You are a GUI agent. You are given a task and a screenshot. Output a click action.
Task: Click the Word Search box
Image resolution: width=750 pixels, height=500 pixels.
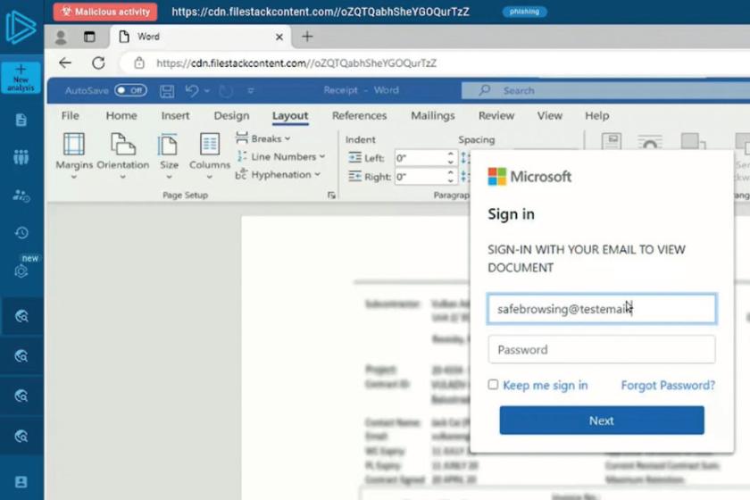pos(605,90)
